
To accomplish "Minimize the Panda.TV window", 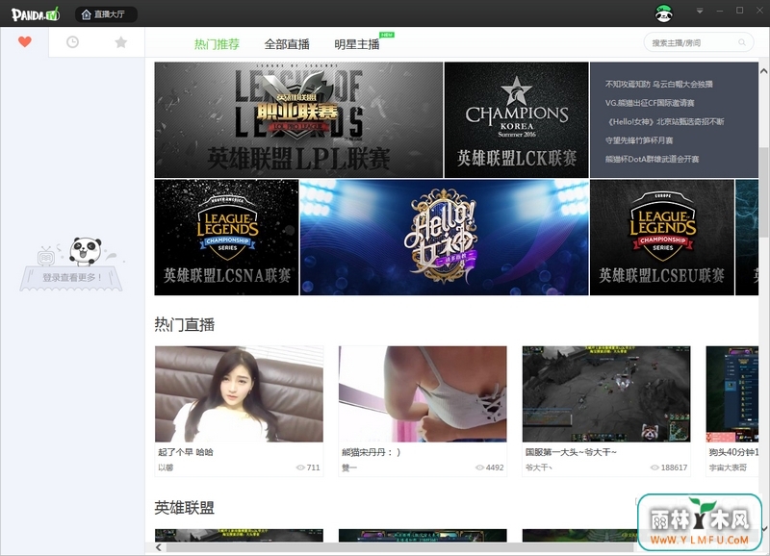I will click(x=720, y=11).
